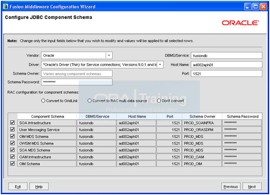Uncheck the OAM Infrastructure checkbox
This screenshot has width=270, height=195.
coord(12,157)
